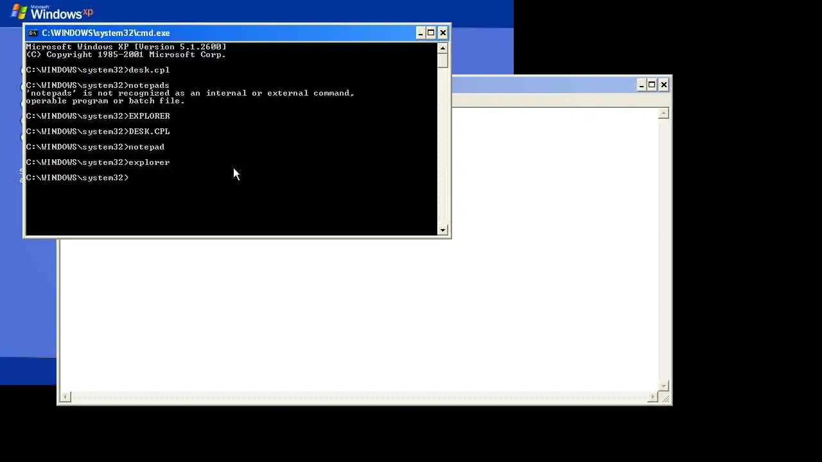
Task: Click the cmd.exe window title text
Action: coord(106,33)
